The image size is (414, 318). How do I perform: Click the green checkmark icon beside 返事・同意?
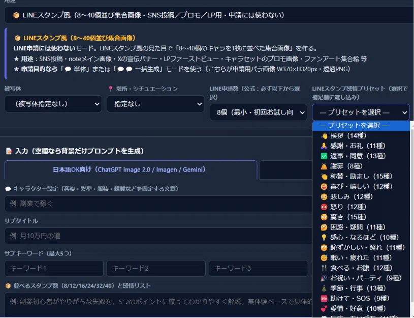pos(324,156)
